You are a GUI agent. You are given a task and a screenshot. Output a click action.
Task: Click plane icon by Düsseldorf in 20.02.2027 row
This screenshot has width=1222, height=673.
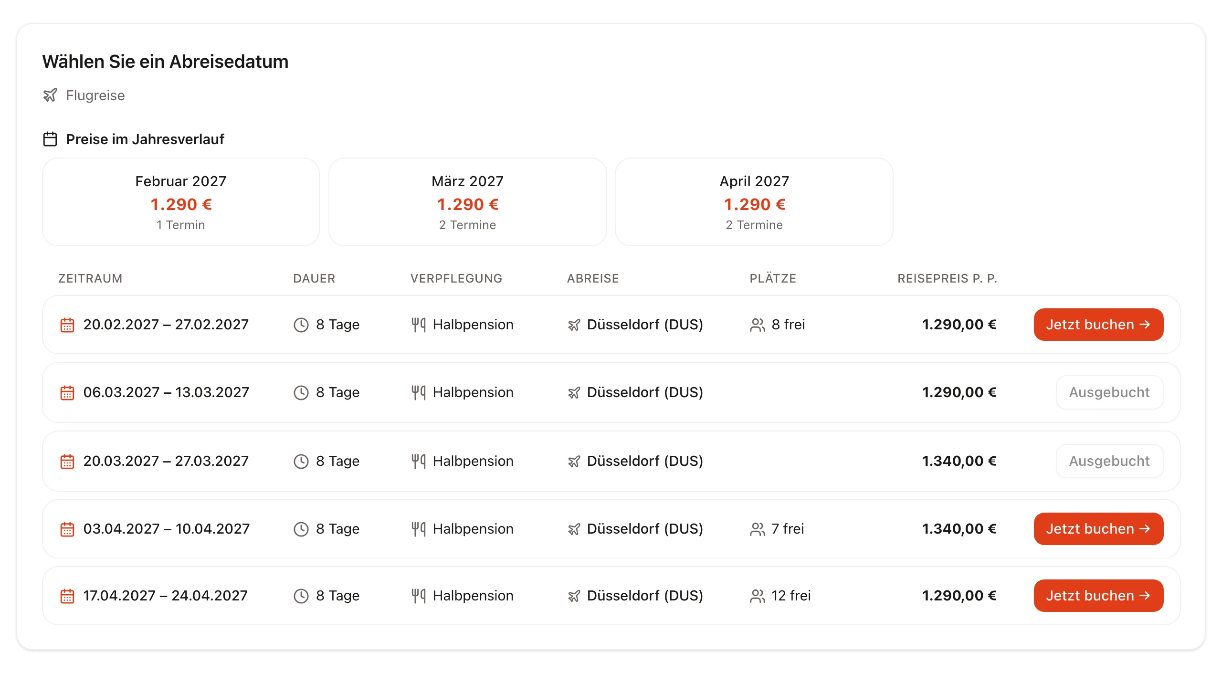coord(574,325)
